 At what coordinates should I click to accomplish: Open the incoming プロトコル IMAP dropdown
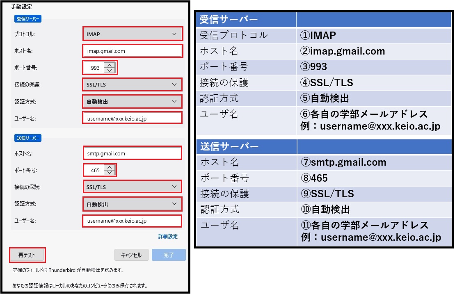pos(133,34)
